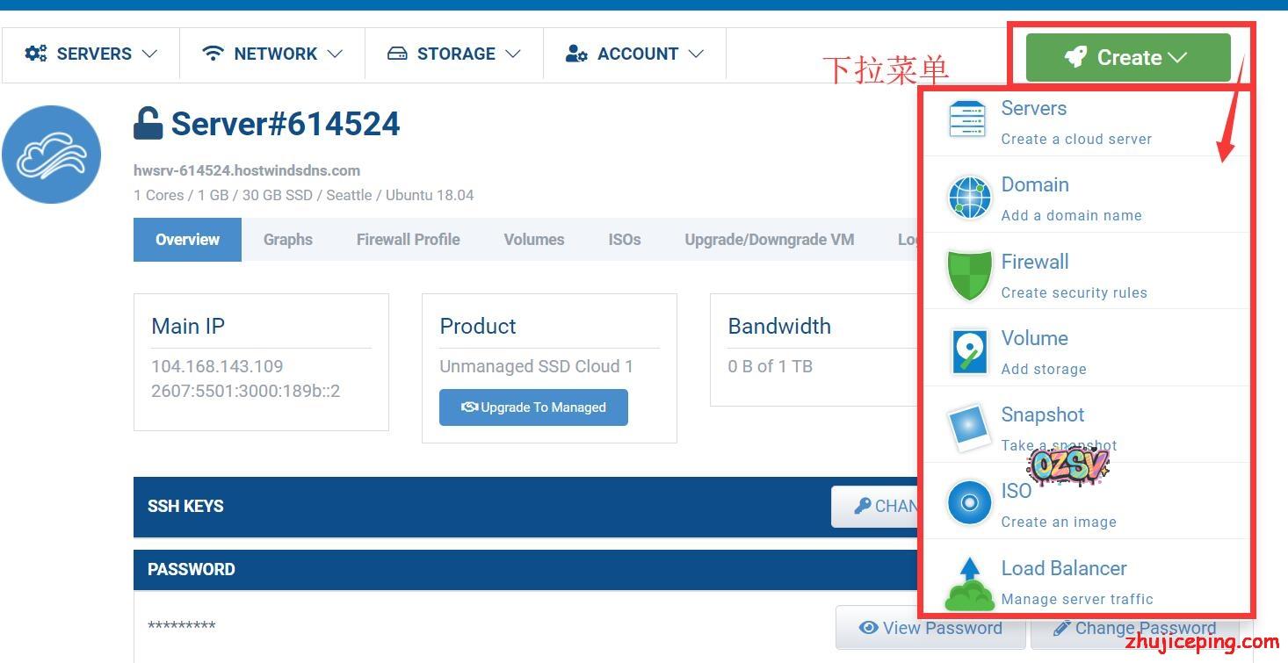Select the Upgrade/Downgrade VM tab

(x=769, y=240)
